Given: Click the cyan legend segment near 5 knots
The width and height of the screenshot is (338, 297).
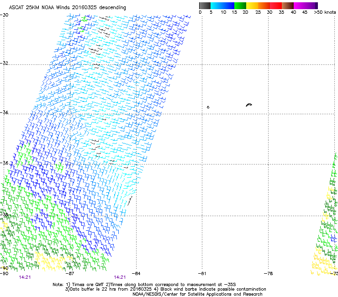Looking at the screenshot, I should [217, 5].
